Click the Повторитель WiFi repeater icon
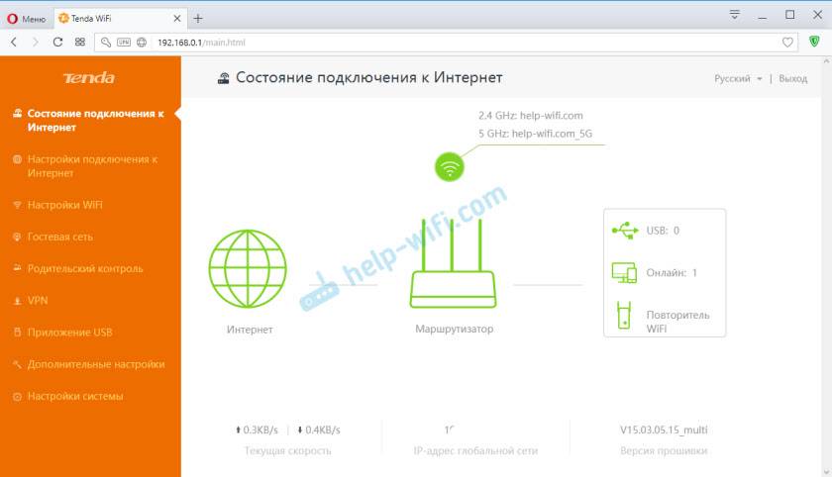 coord(624,315)
